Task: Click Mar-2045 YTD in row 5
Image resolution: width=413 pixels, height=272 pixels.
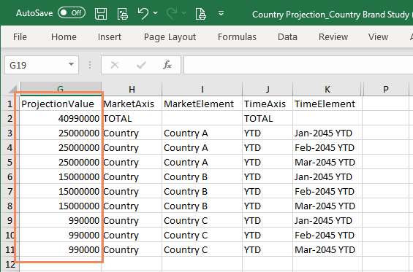Action: [x=327, y=163]
